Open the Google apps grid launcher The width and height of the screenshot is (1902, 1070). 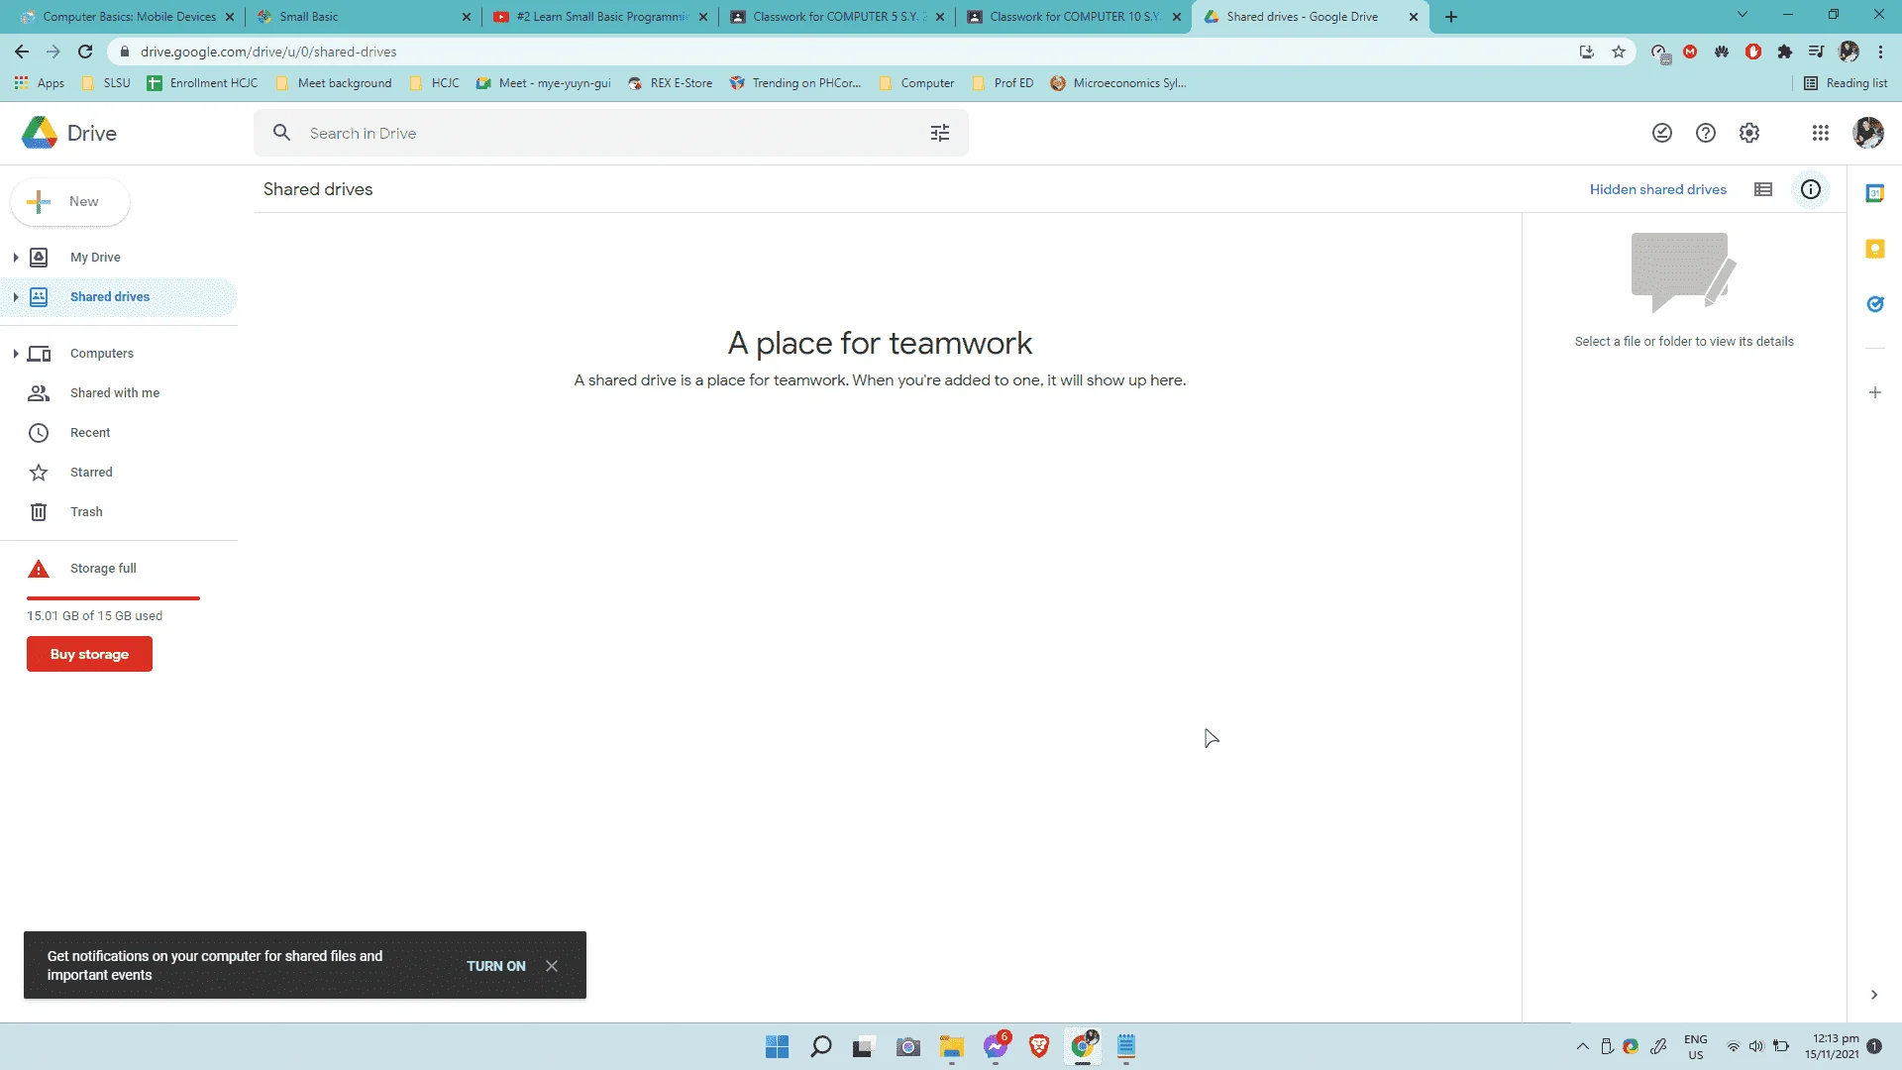tap(1820, 133)
